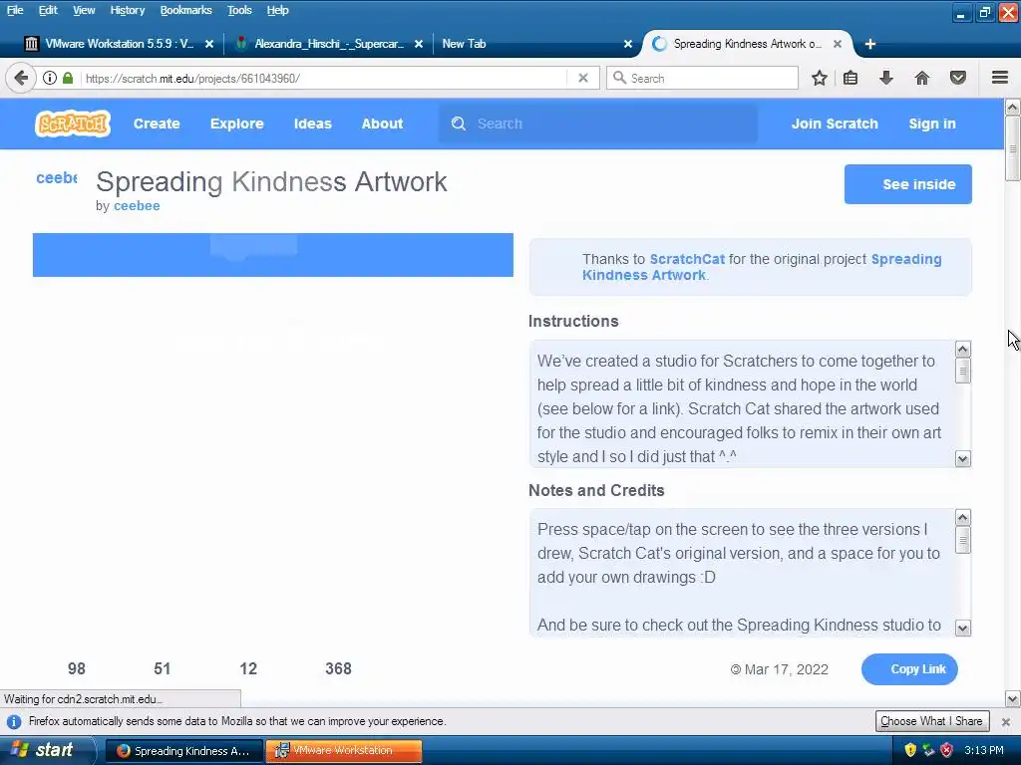
Task: Switch to VMware Workstation taskbar button
Action: pos(344,751)
